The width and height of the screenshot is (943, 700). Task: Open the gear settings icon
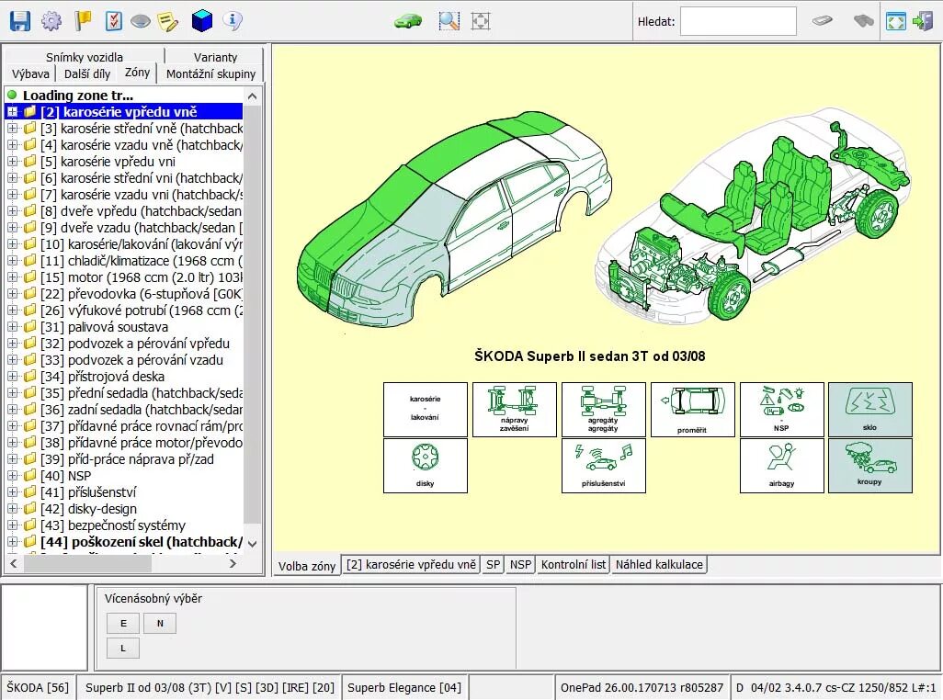[x=51, y=21]
